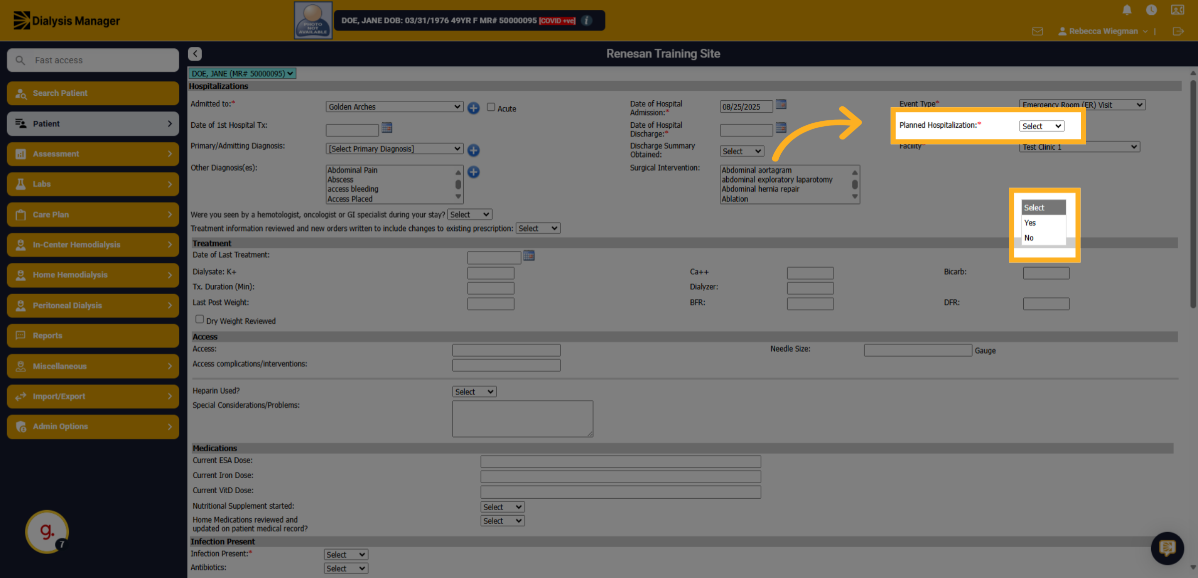
Task: Click the guide 'g' badge icon
Action: [47, 532]
